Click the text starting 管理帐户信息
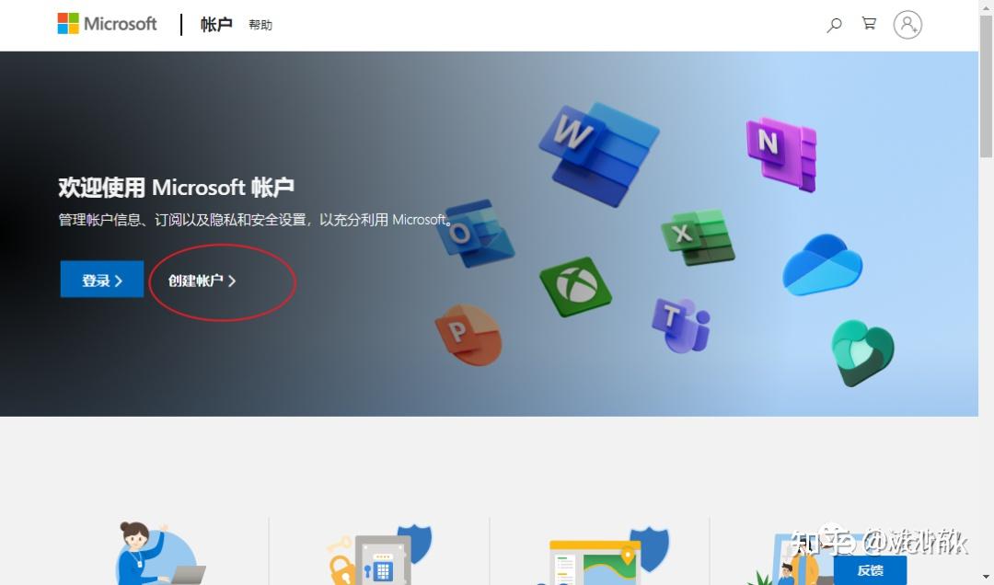 [256, 220]
